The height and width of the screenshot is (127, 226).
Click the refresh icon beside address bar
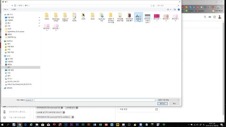coord(154,6)
